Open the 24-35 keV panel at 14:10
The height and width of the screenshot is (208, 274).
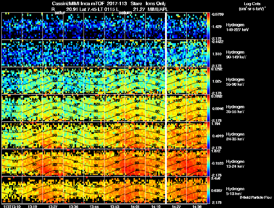point(155,135)
